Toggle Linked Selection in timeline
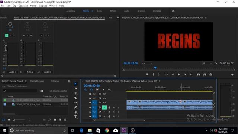 coord(97,90)
